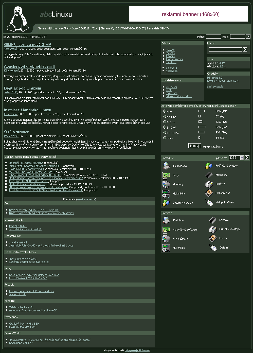Viewport: 253px width, 353px height.
Task: Open the Hry a zábava icon
Action: coord(166,239)
